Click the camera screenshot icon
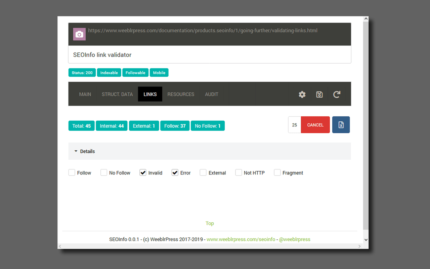430x269 pixels. click(79, 34)
